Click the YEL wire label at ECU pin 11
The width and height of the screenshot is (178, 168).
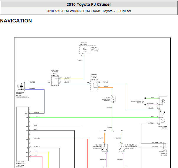pos(35,151)
